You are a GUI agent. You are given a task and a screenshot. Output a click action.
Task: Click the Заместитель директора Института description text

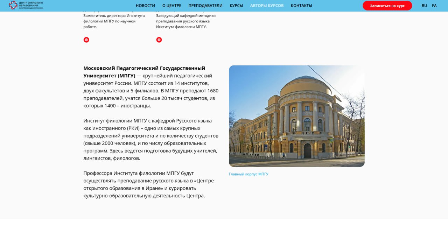[x=114, y=21]
